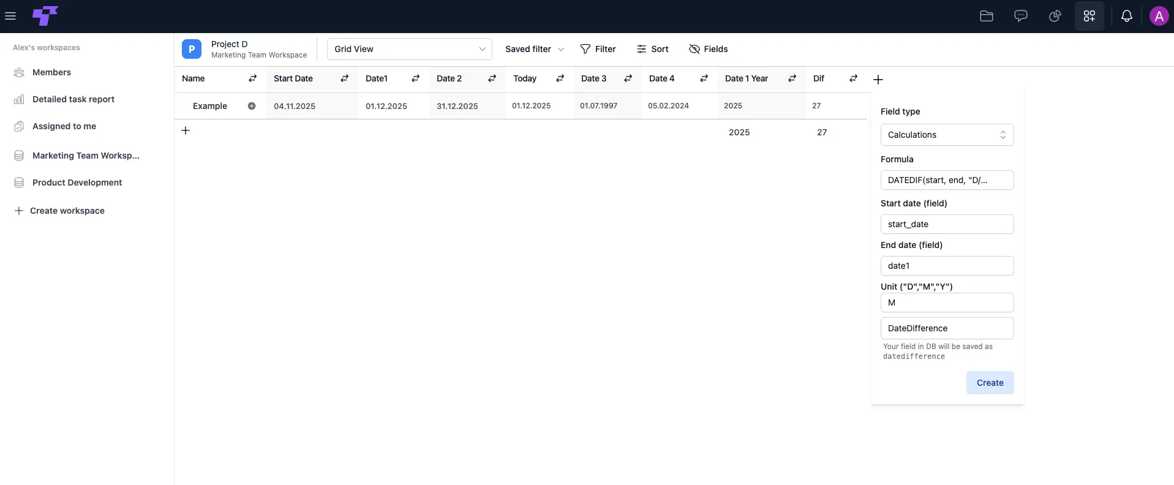Click the Project D blue P icon
1174x485 pixels.
point(192,49)
